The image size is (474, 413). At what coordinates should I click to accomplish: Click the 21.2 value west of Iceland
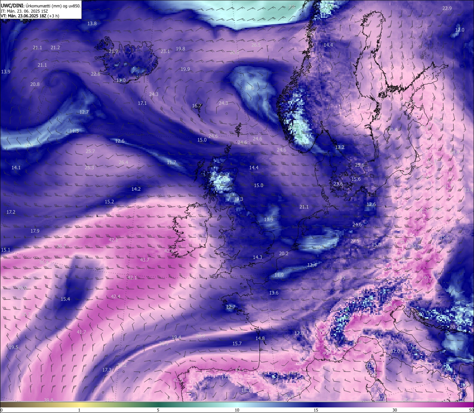coord(55,47)
